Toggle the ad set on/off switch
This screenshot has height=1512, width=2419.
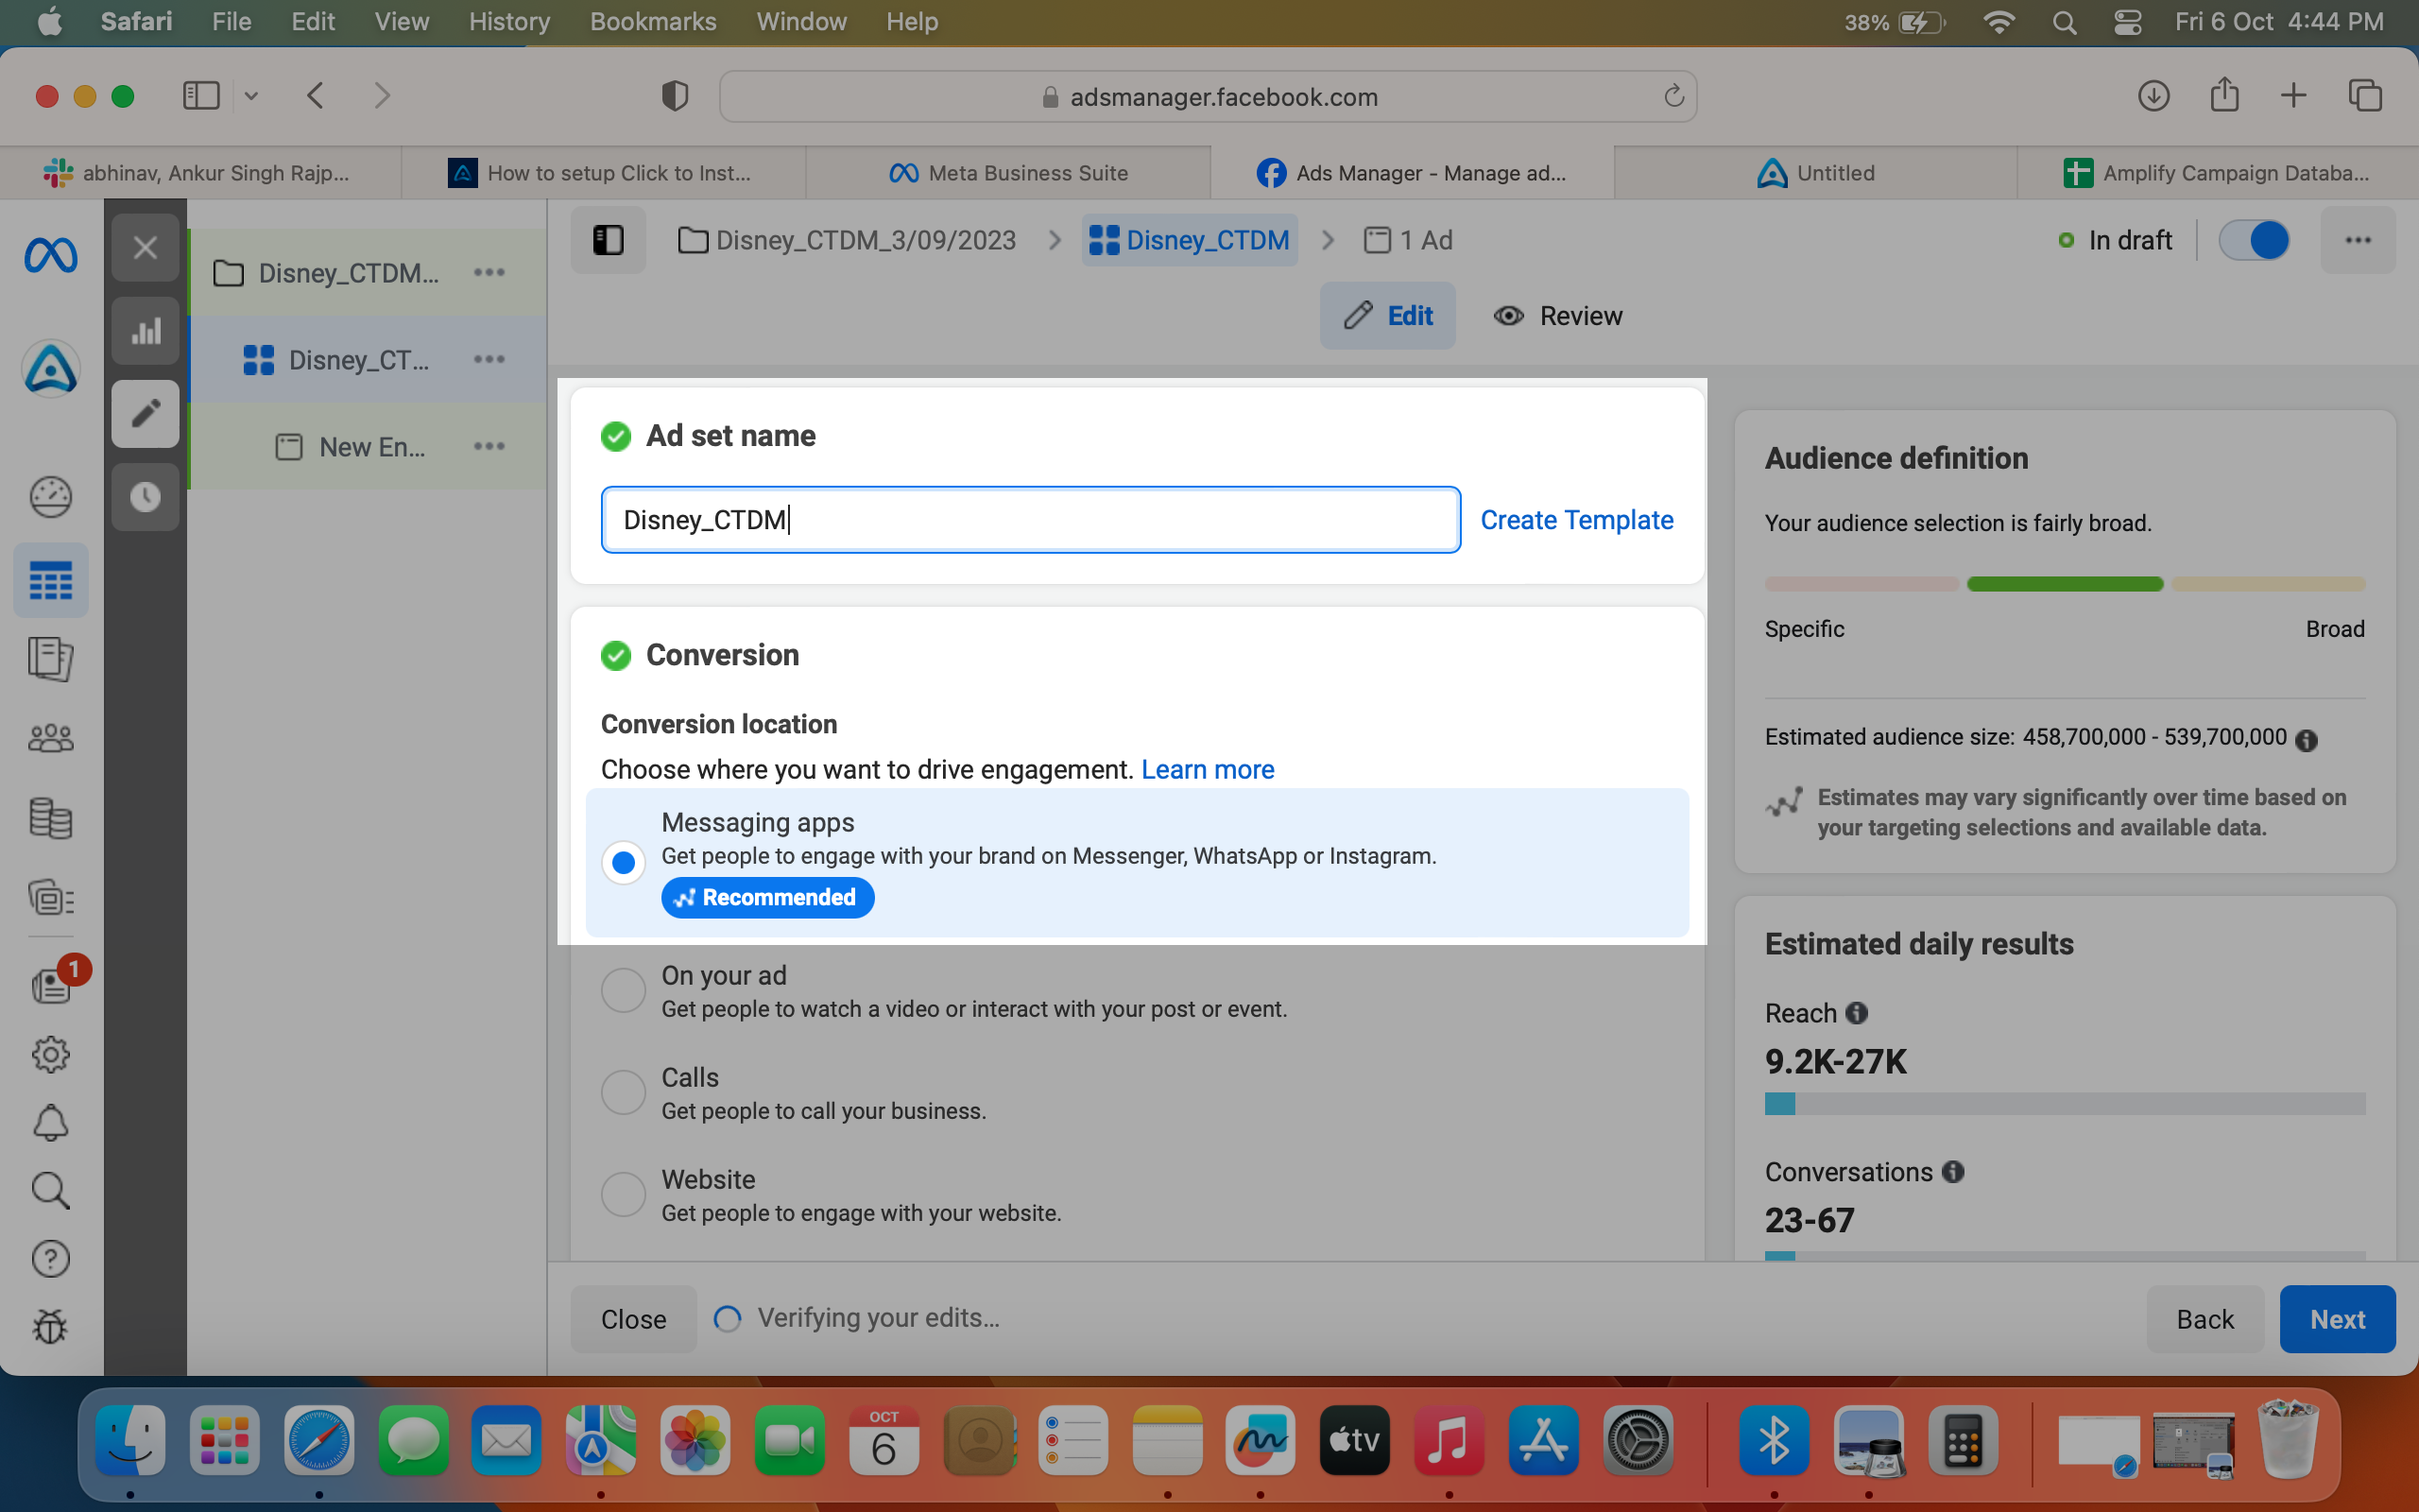pos(2254,240)
